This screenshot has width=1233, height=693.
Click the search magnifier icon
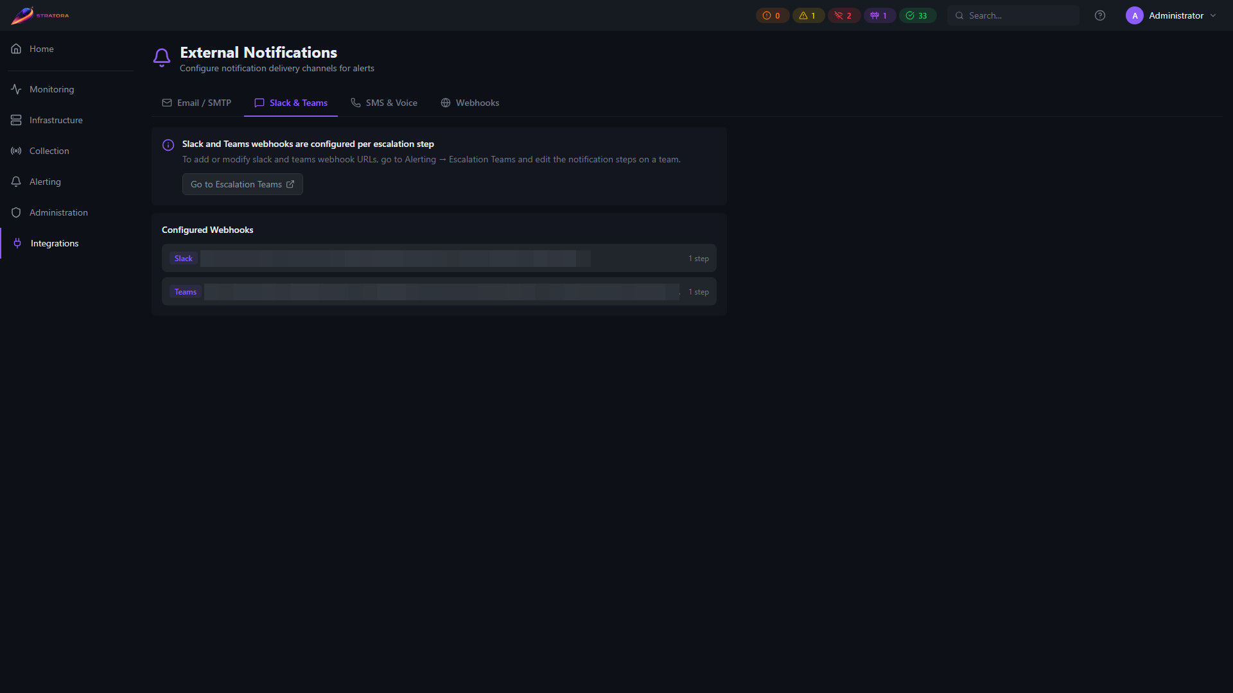tap(959, 15)
